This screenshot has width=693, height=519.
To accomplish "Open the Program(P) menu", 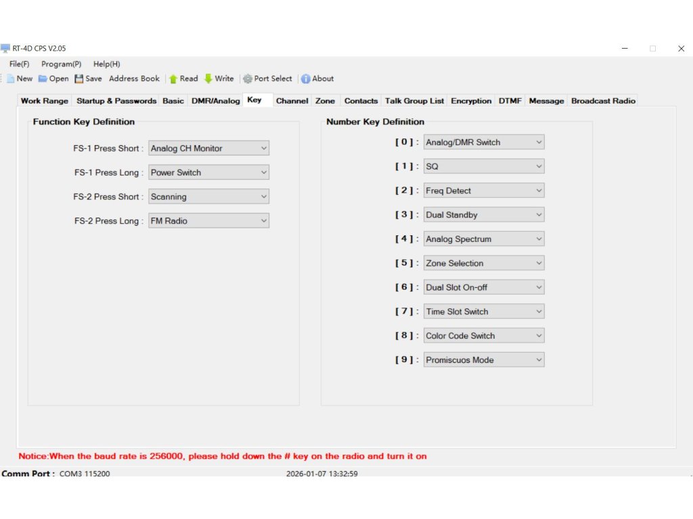I will point(61,64).
